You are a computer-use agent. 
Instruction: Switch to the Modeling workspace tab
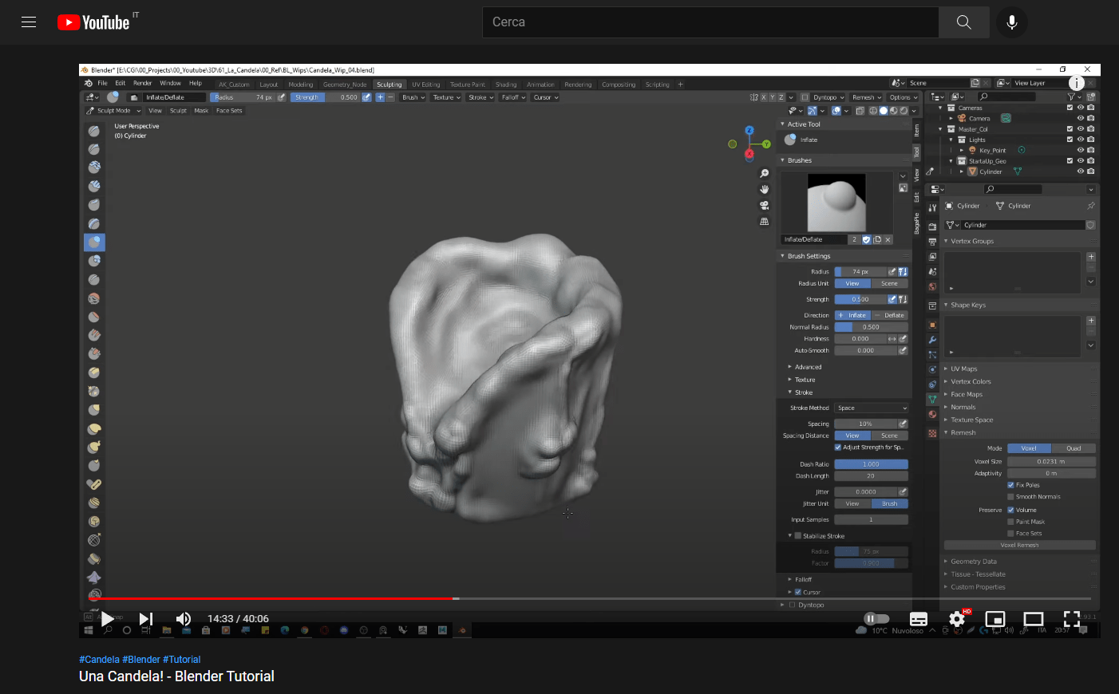tap(301, 85)
